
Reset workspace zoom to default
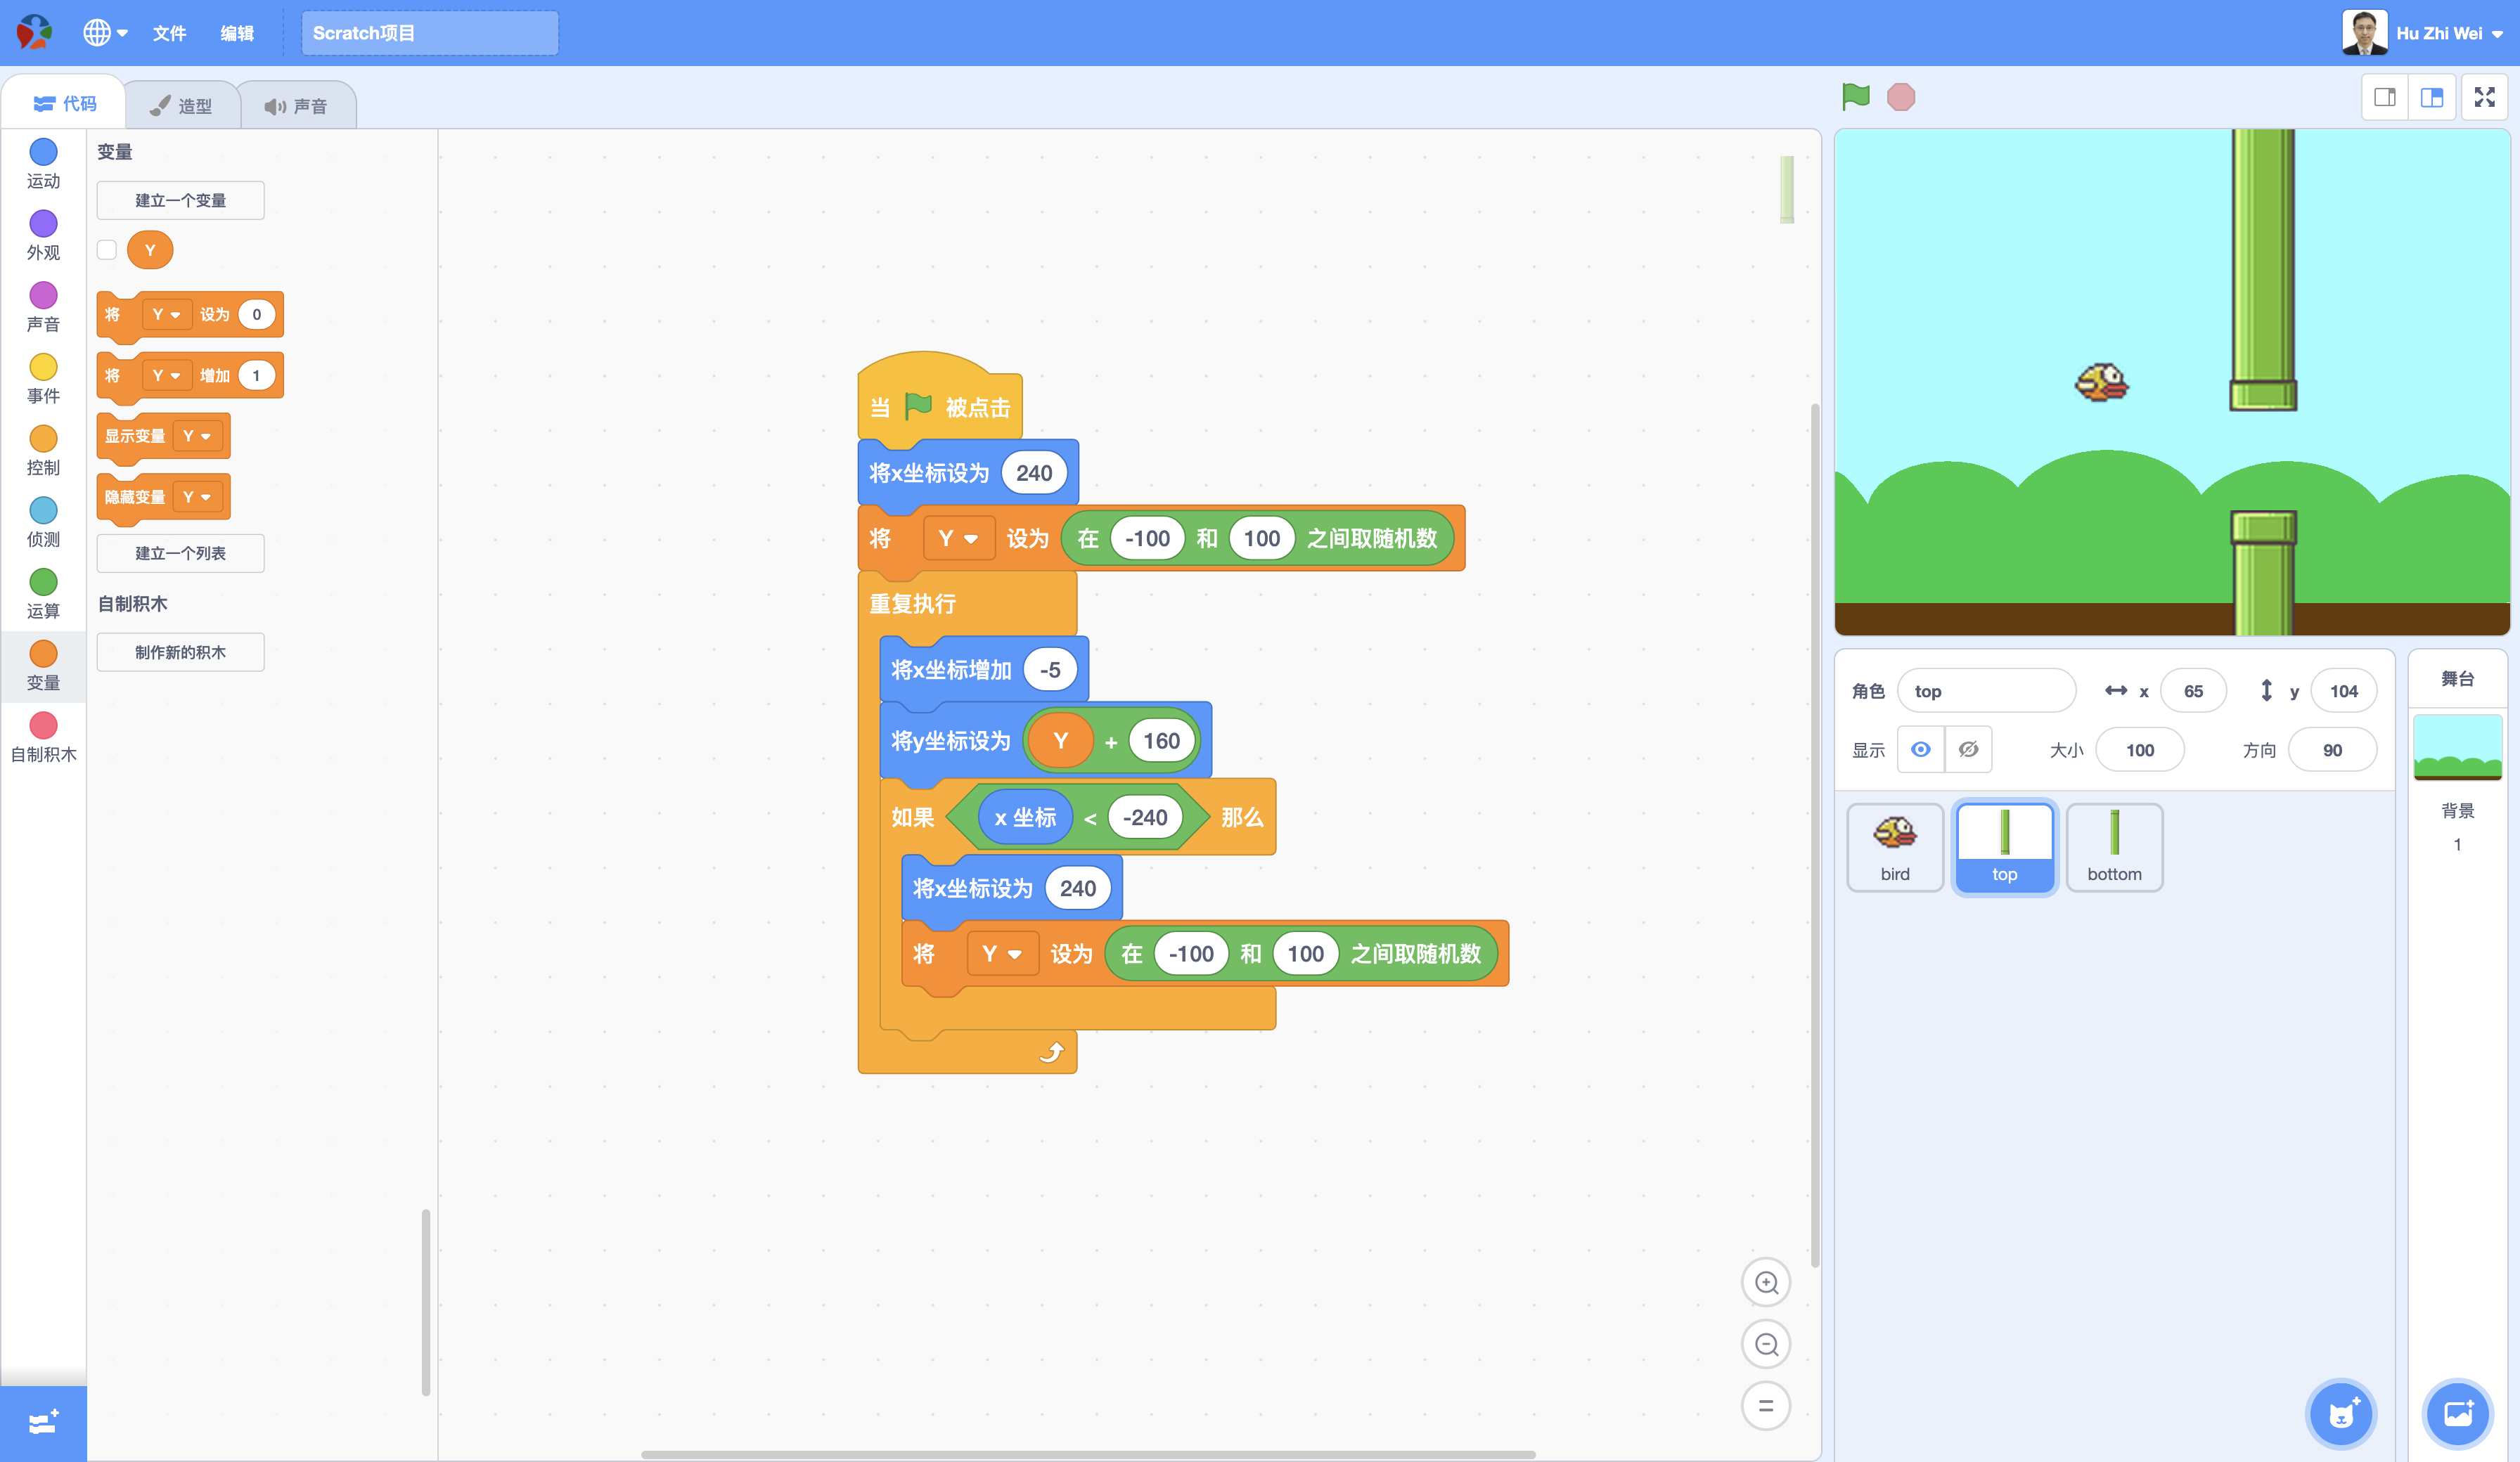(1766, 1405)
